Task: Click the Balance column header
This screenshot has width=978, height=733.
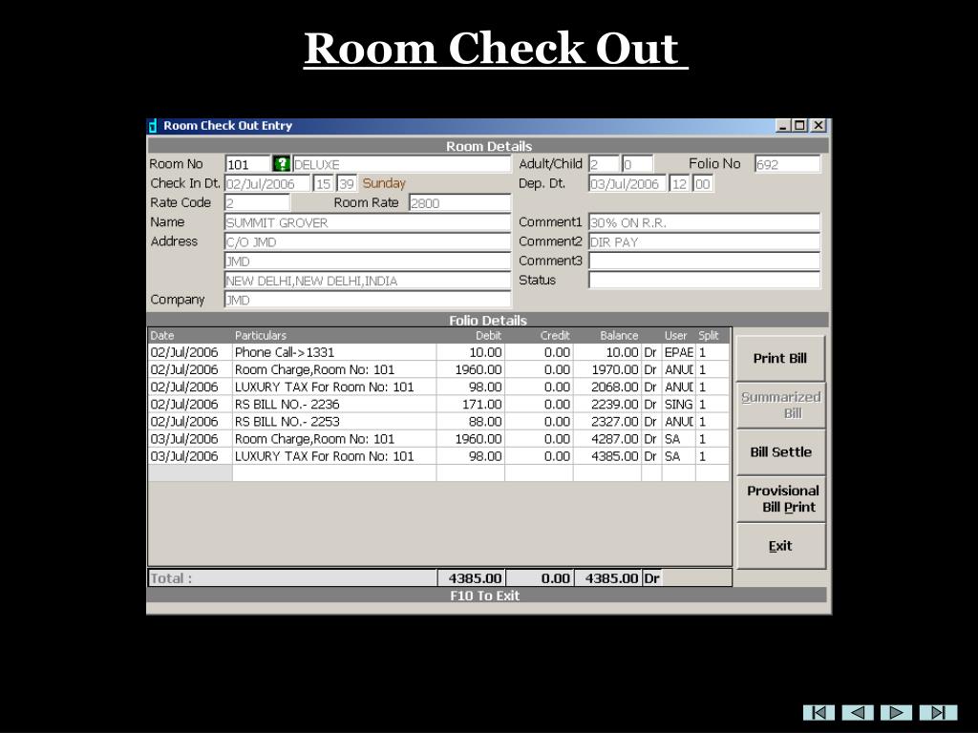Action: pos(607,335)
